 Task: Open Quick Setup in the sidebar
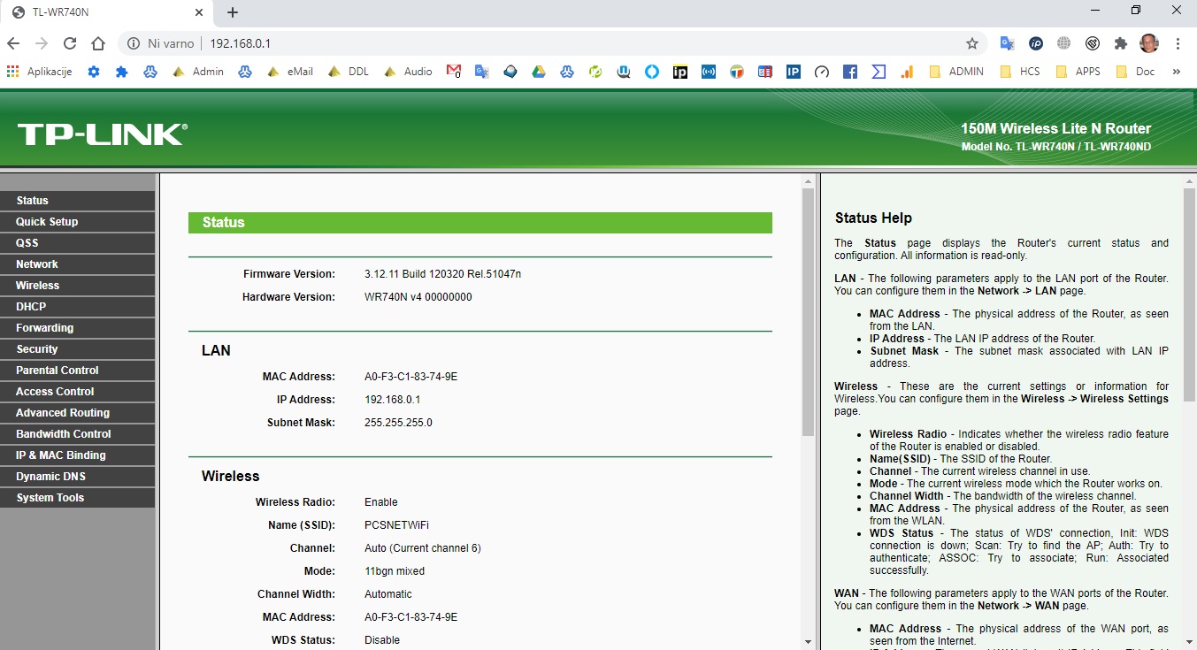point(77,222)
